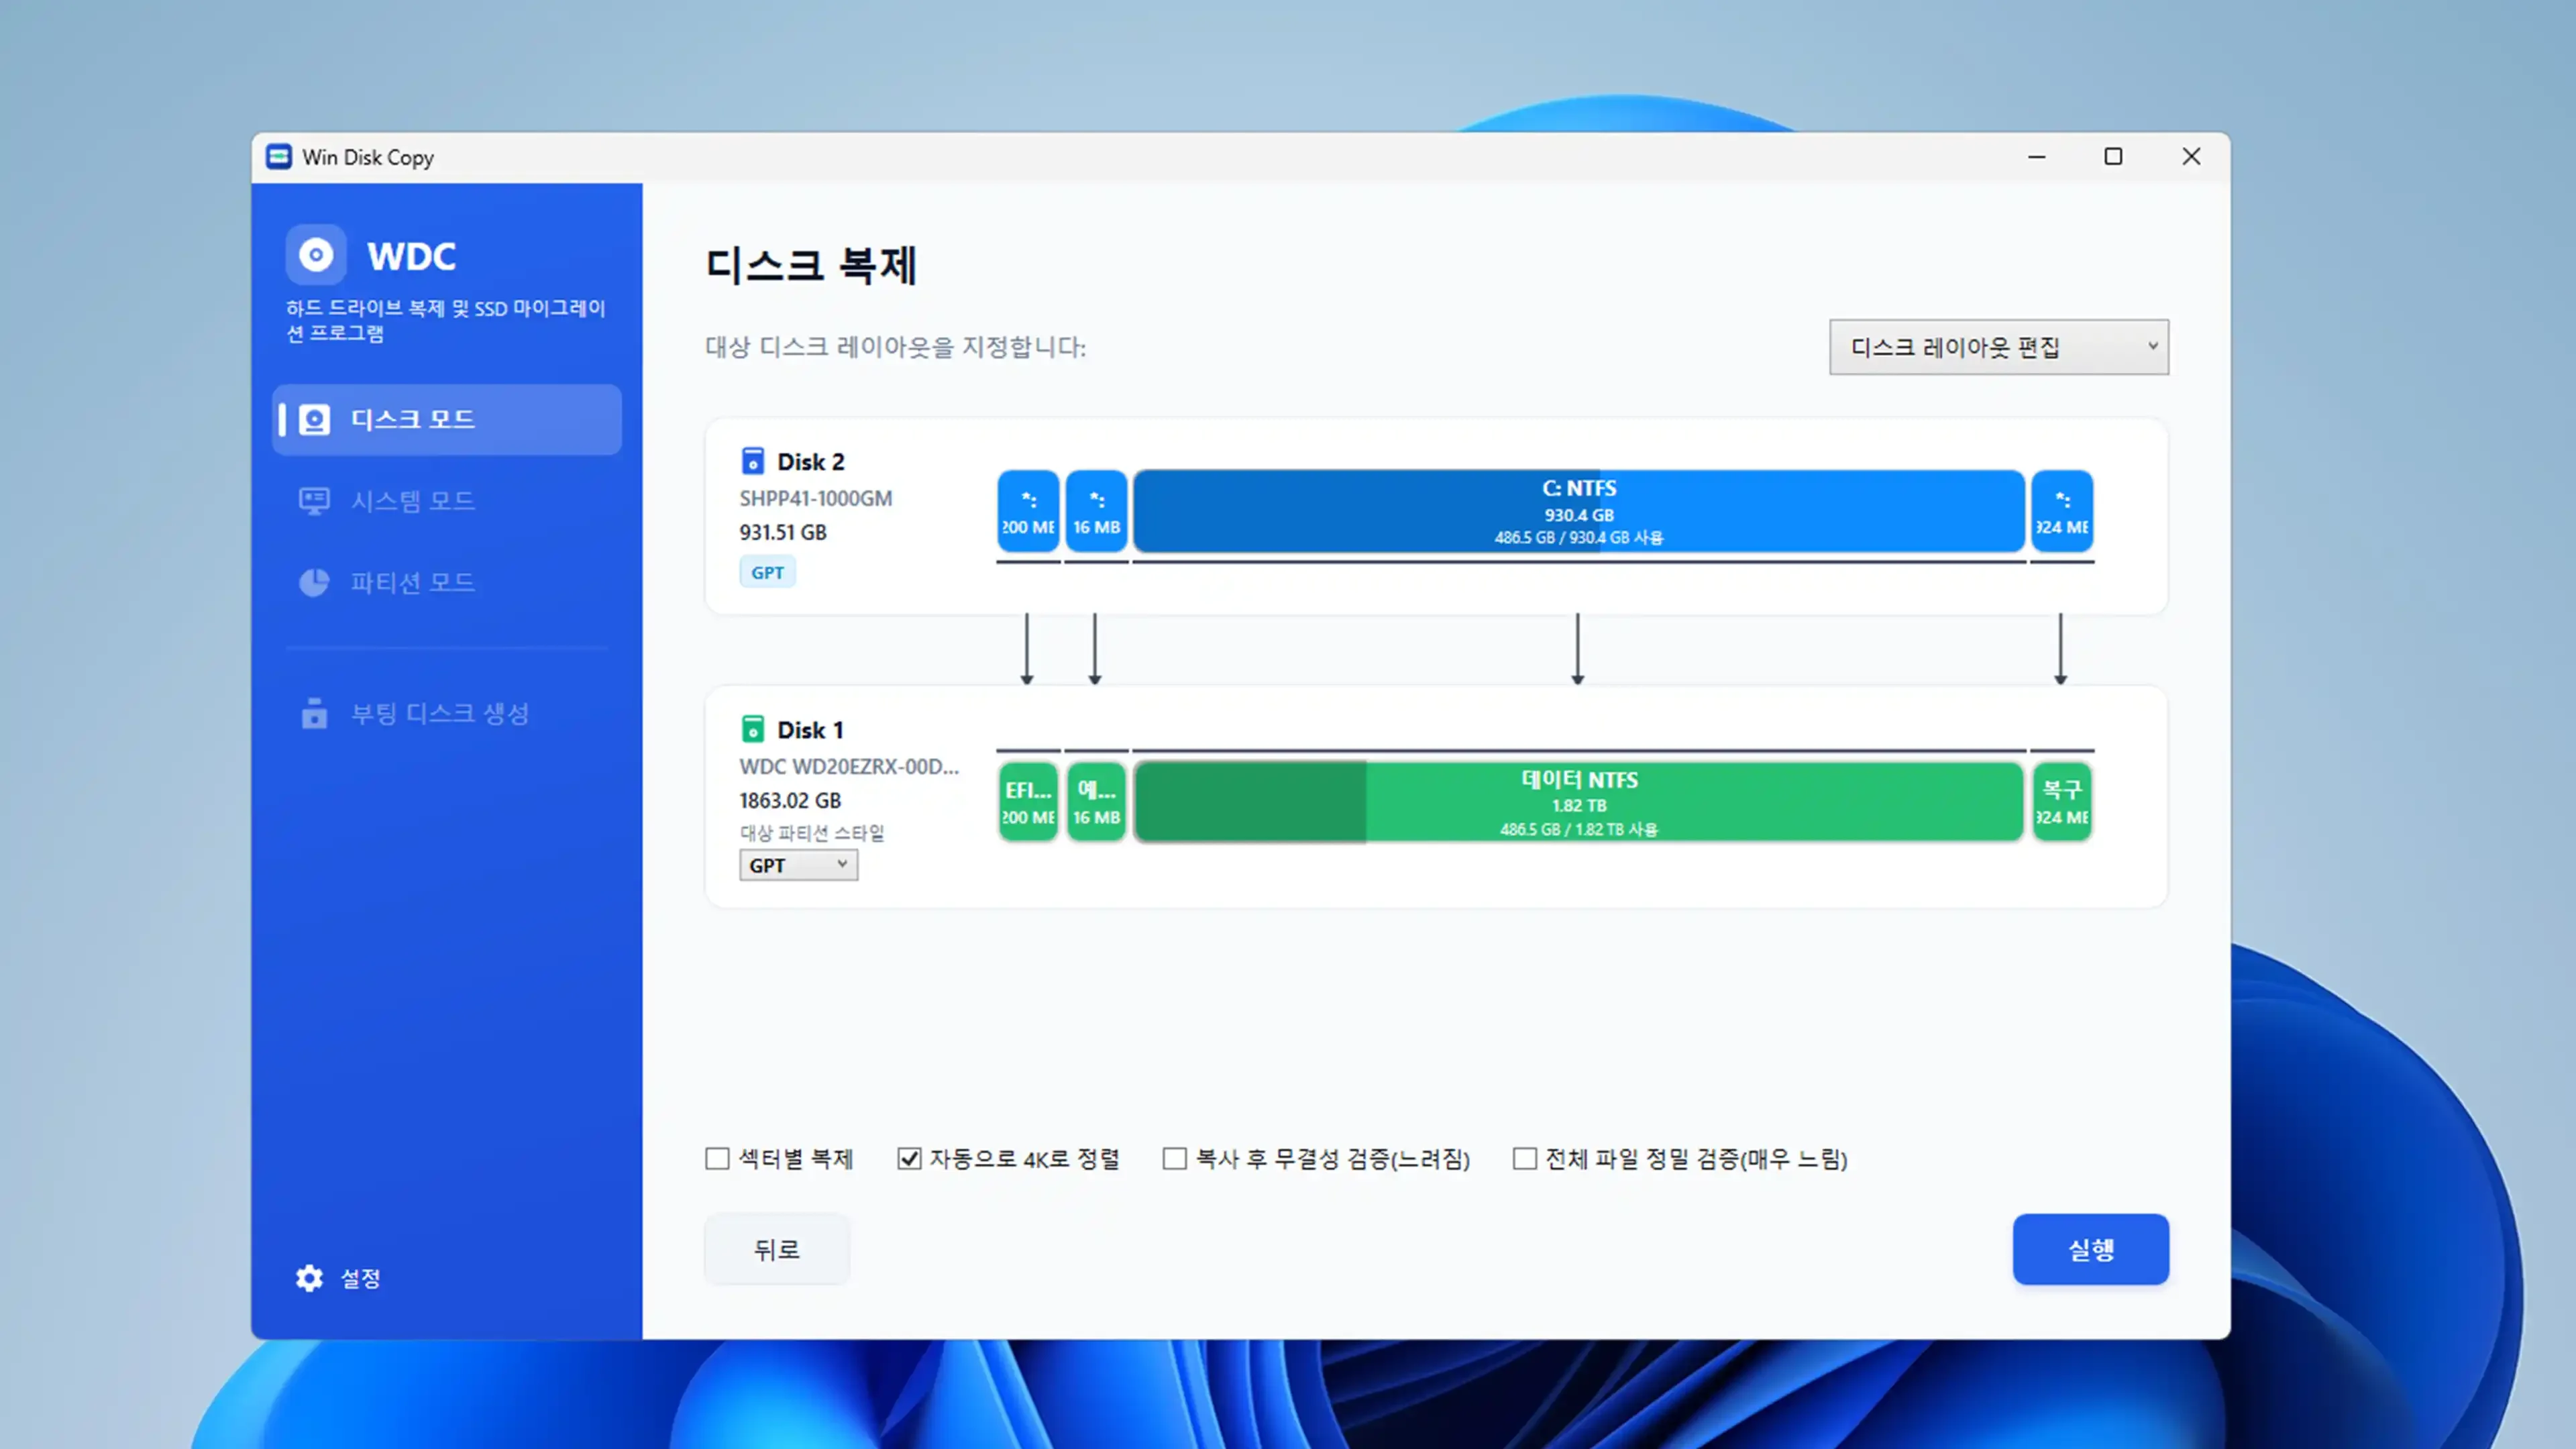The width and height of the screenshot is (2576, 1449).
Task: Open settings via the gear icon
Action: pyautogui.click(x=310, y=1278)
